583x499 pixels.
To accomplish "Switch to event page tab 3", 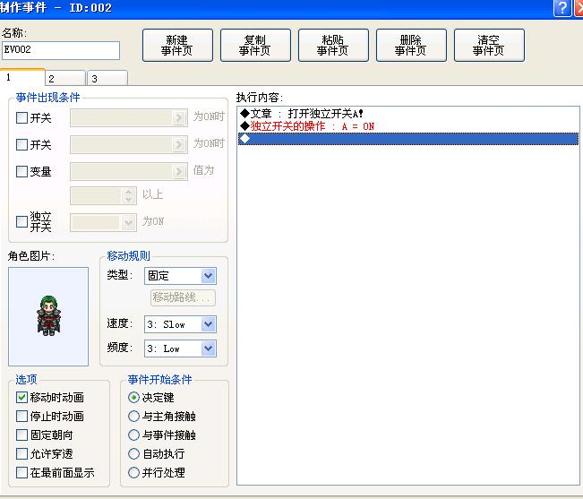I will [x=107, y=79].
